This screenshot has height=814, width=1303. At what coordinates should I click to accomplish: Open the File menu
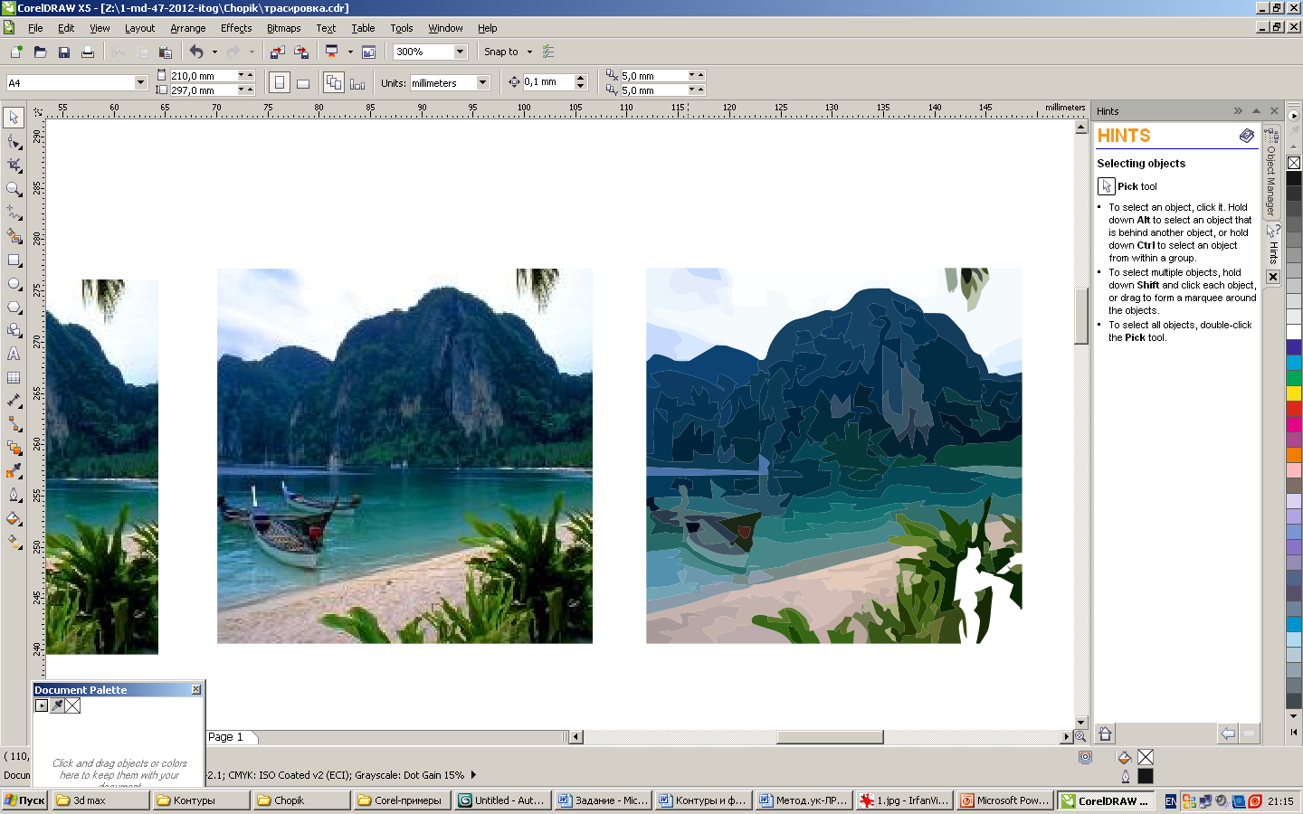pyautogui.click(x=35, y=28)
